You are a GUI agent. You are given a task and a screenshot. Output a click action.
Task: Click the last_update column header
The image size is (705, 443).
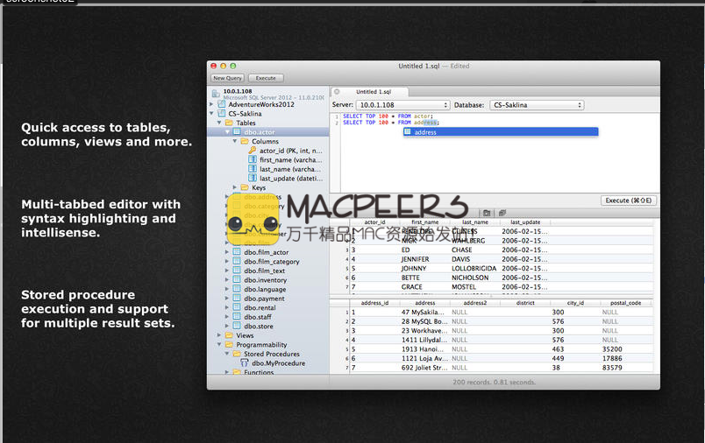tap(525, 222)
